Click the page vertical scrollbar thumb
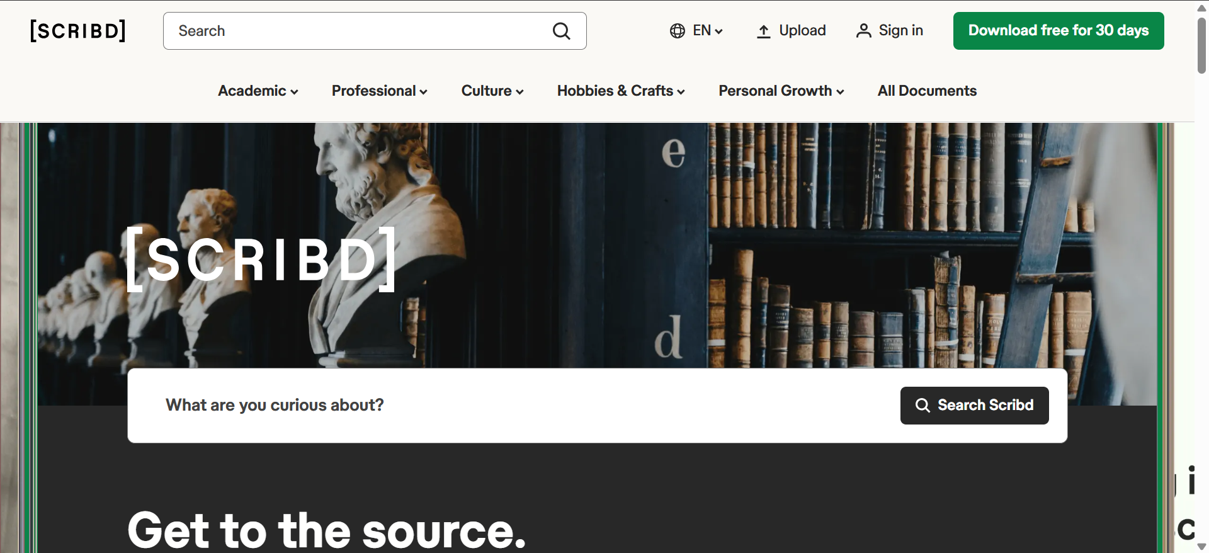Image resolution: width=1209 pixels, height=553 pixels. coord(1201,45)
